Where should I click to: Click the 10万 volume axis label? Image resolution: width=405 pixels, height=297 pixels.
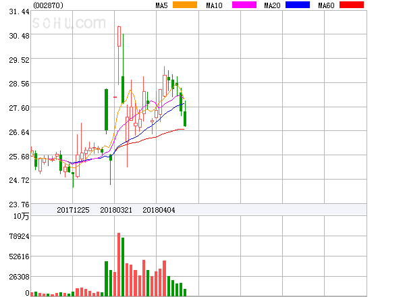(21, 216)
